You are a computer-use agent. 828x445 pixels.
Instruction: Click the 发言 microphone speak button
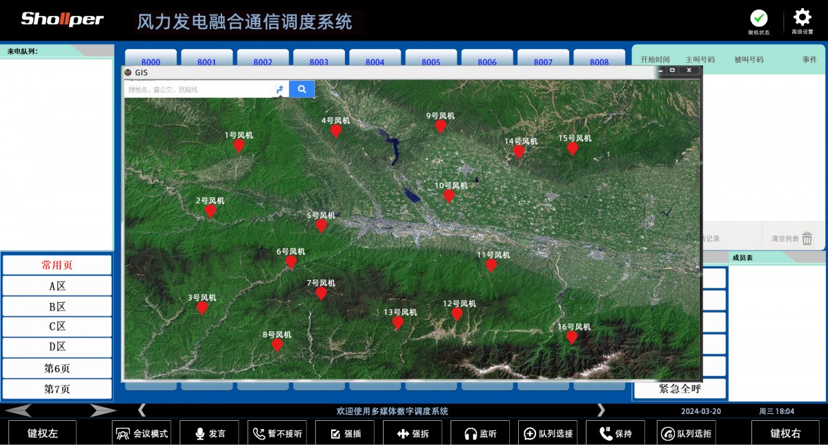[x=210, y=434]
